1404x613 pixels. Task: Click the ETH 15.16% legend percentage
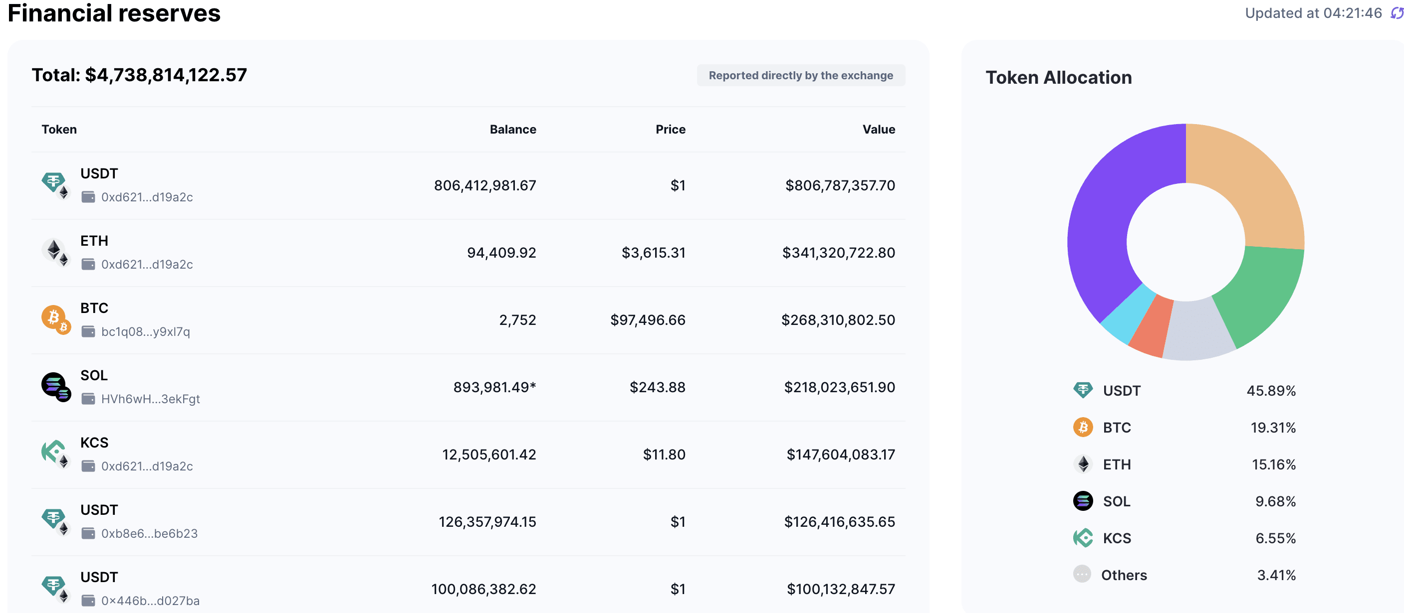(1274, 465)
